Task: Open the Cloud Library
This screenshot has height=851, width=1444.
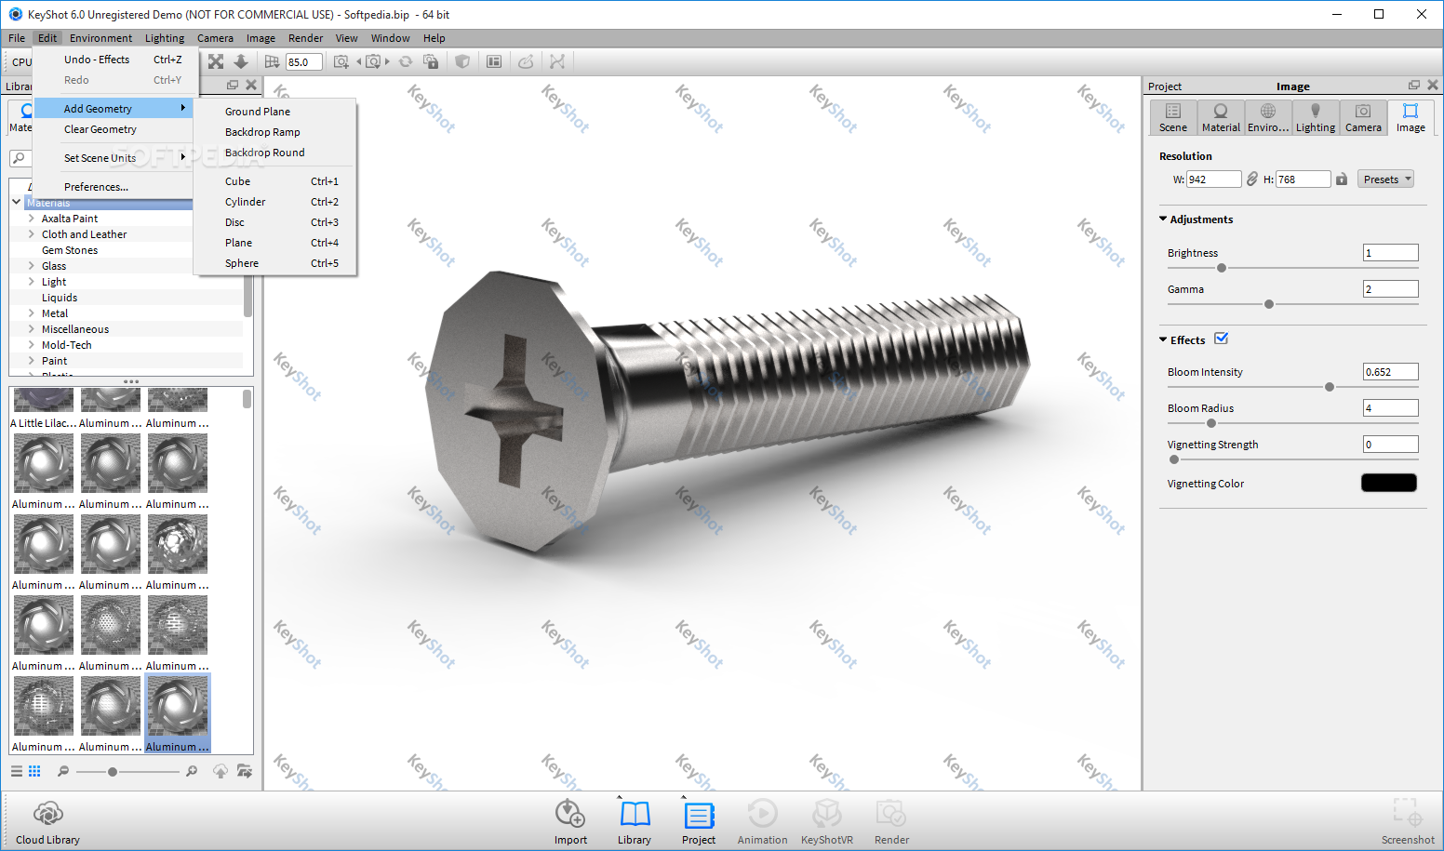Action: pyautogui.click(x=47, y=822)
